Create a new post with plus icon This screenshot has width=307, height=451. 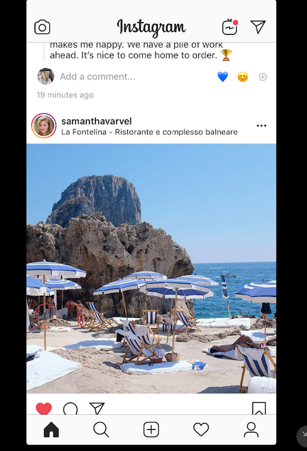point(151,430)
